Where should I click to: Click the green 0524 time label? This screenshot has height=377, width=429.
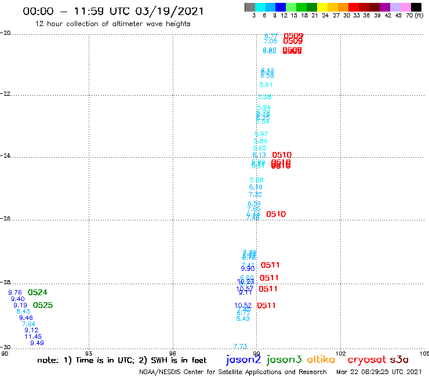coord(38,292)
